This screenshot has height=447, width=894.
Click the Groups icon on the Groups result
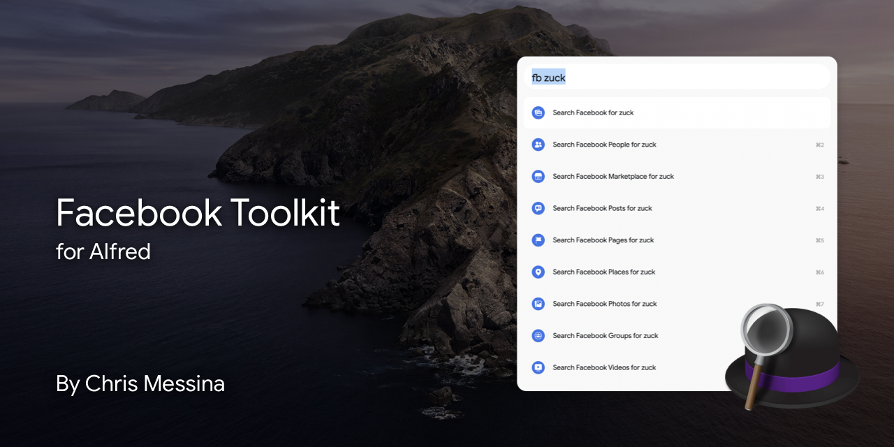tap(538, 335)
